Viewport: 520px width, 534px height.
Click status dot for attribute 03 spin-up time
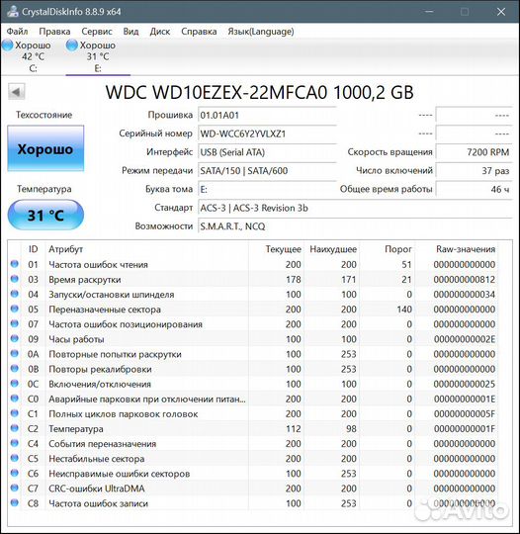(15, 279)
